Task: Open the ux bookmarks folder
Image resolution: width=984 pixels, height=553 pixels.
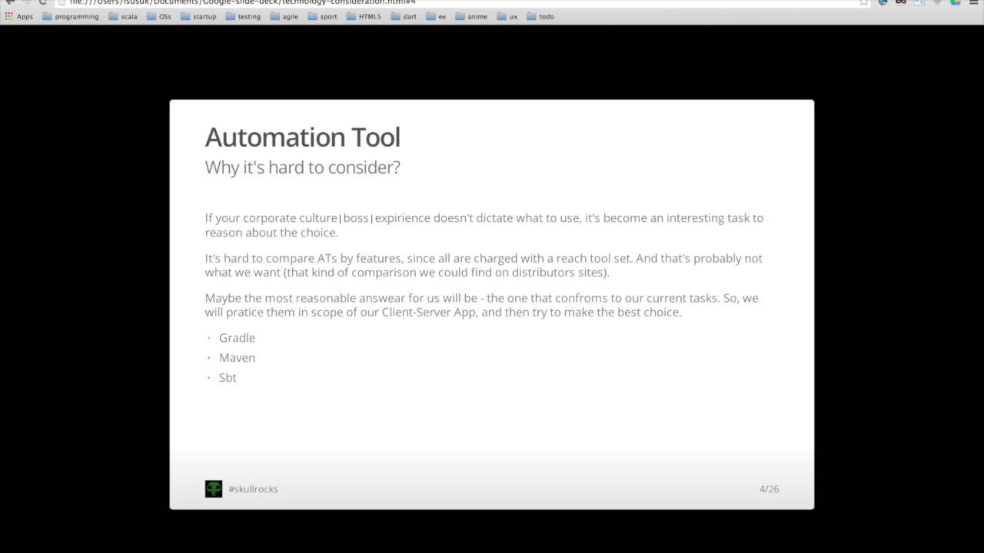Action: (x=507, y=16)
